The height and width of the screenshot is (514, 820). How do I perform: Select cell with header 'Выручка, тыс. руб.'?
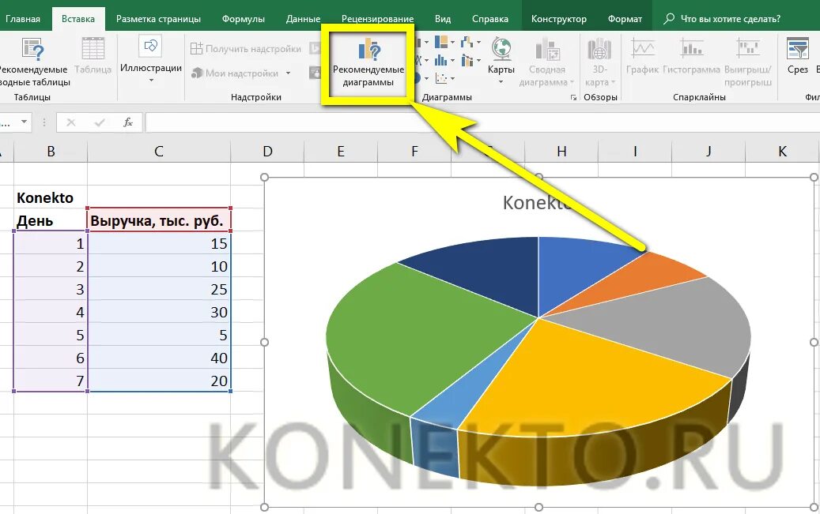click(159, 220)
